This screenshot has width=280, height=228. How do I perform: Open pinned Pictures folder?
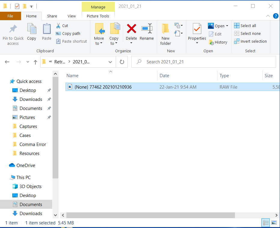pyautogui.click(x=27, y=117)
